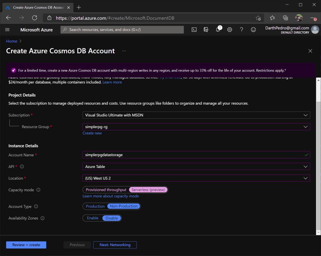Open Azure Cloud Shell icon
Screen dimensions: 321x256
point(194,29)
